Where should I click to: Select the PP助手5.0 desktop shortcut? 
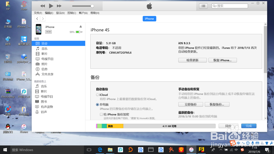[x=24, y=94]
